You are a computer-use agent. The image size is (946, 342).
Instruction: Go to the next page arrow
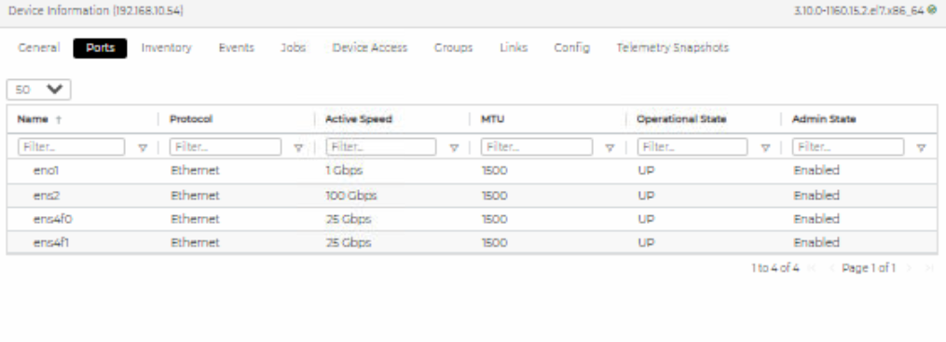coord(910,267)
